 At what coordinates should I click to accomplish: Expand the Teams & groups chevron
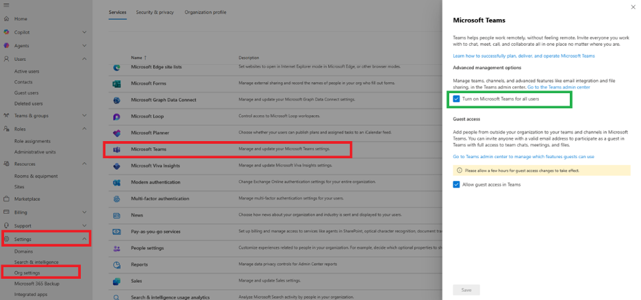[x=84, y=116]
